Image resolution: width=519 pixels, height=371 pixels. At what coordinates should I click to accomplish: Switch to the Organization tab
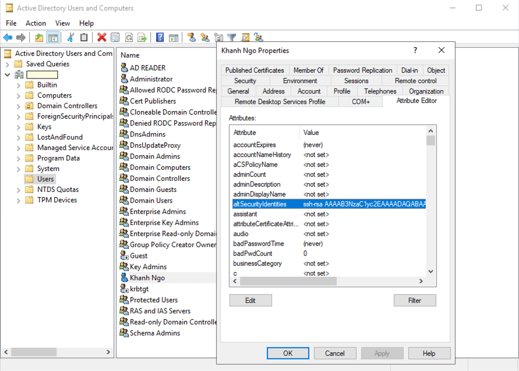click(x=426, y=91)
